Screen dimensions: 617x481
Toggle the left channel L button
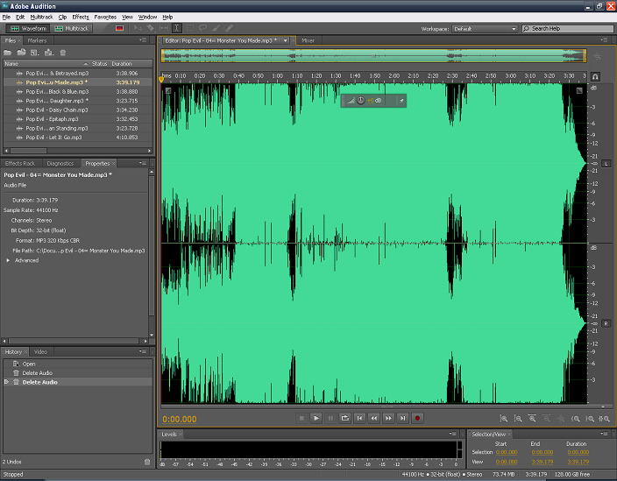tap(606, 164)
